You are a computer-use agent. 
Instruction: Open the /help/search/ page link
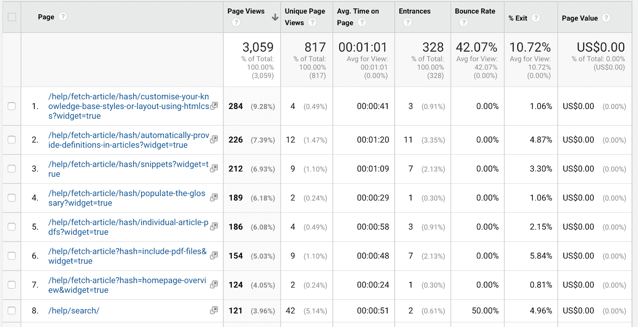point(74,311)
